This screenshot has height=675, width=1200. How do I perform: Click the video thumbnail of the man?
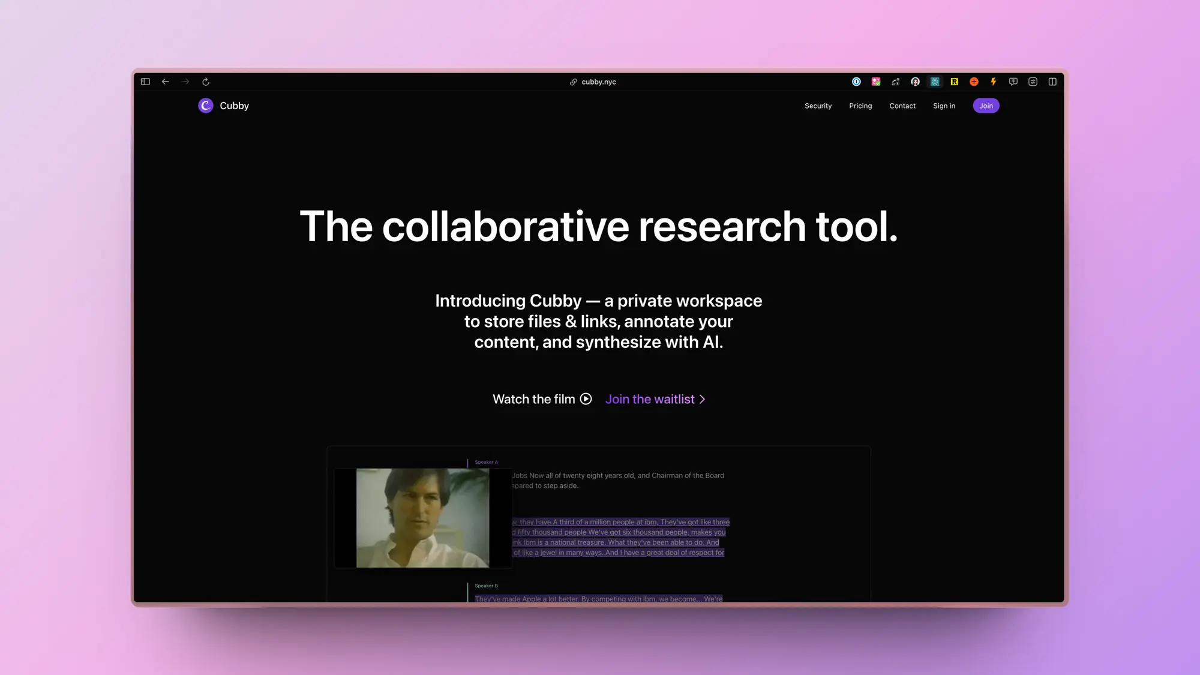coord(422,518)
